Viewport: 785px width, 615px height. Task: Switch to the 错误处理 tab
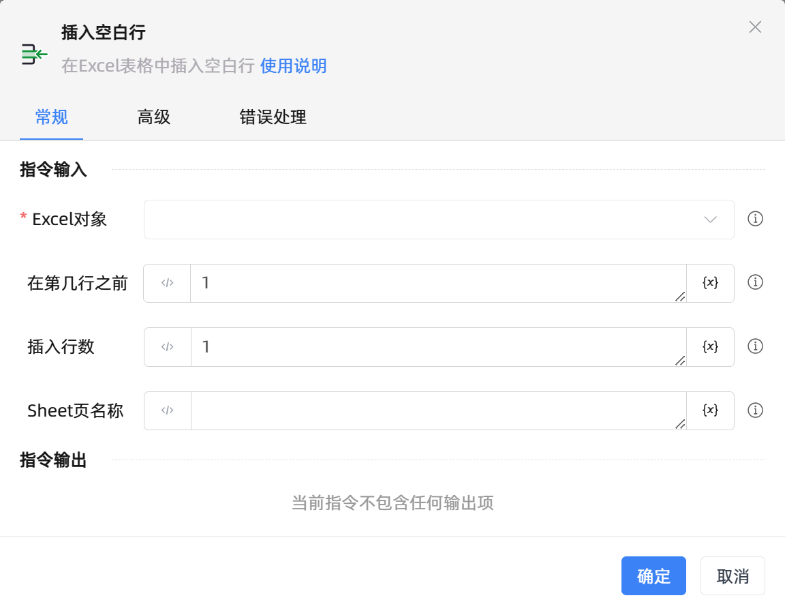click(273, 117)
